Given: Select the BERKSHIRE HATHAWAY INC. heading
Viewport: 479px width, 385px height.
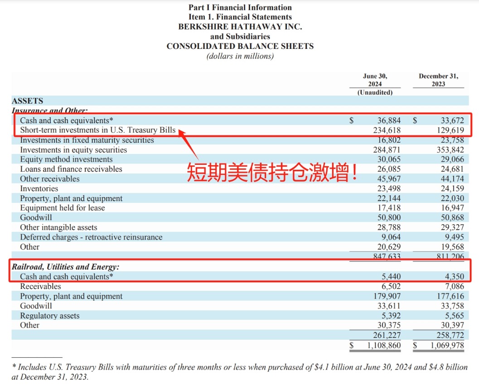Looking at the screenshot, I should point(240,27).
